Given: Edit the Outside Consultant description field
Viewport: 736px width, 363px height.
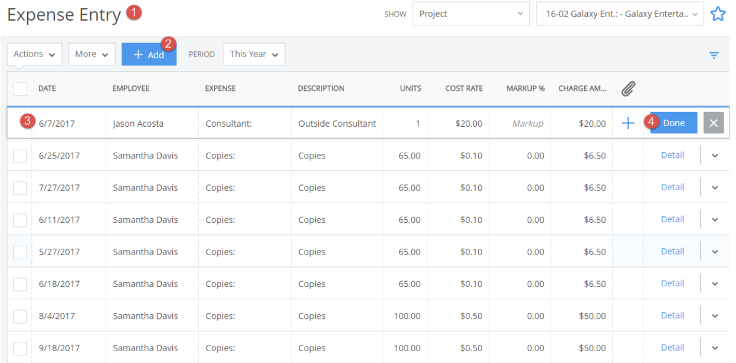Looking at the screenshot, I should point(338,123).
